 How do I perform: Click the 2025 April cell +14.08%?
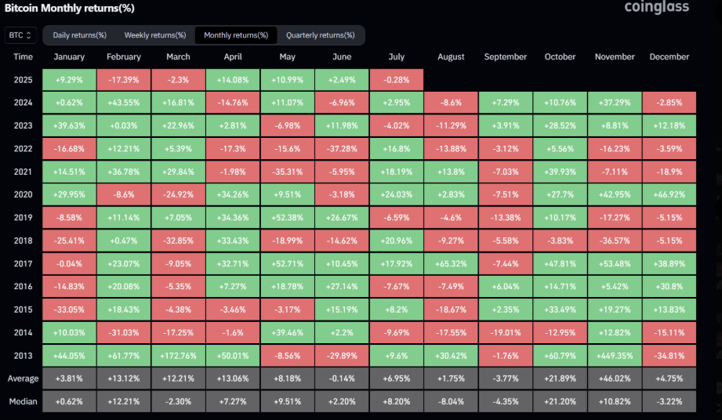coord(233,80)
